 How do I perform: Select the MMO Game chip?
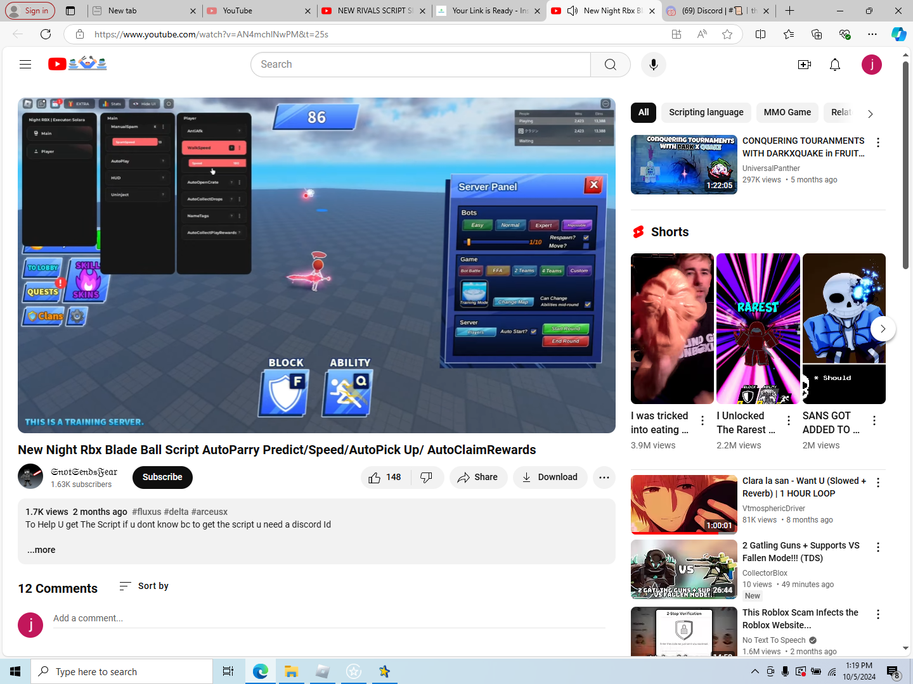[x=787, y=112]
